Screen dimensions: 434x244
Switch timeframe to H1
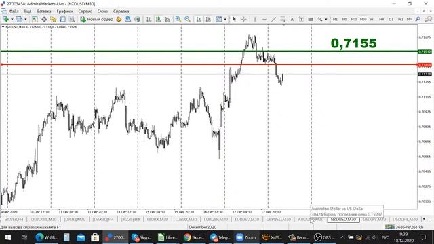372,19
